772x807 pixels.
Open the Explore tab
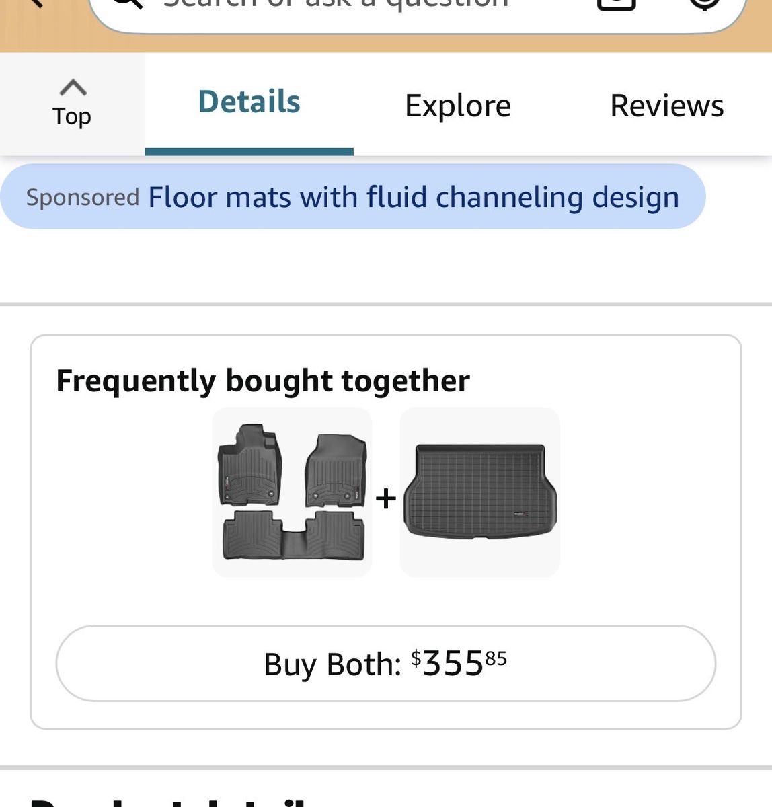click(x=458, y=106)
